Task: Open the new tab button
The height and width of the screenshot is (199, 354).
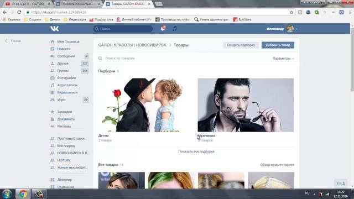Action: tap(159, 4)
